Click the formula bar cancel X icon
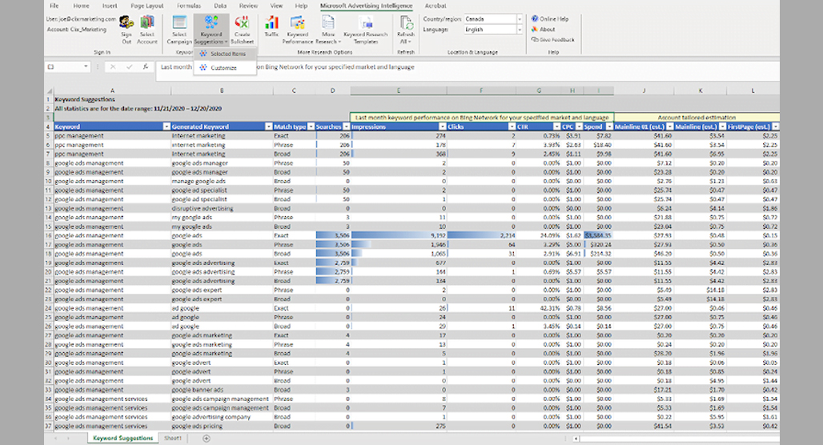823x445 pixels. pyautogui.click(x=113, y=66)
